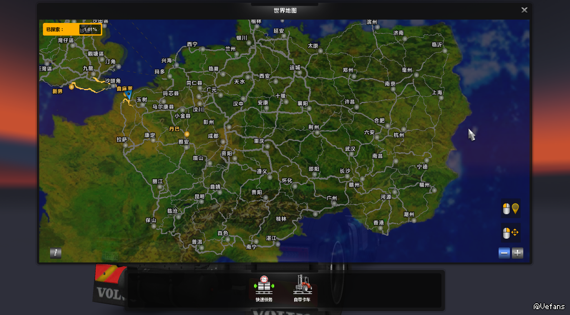The image size is (570, 315).
Task: Select the city label 遵义
Action: (262, 171)
